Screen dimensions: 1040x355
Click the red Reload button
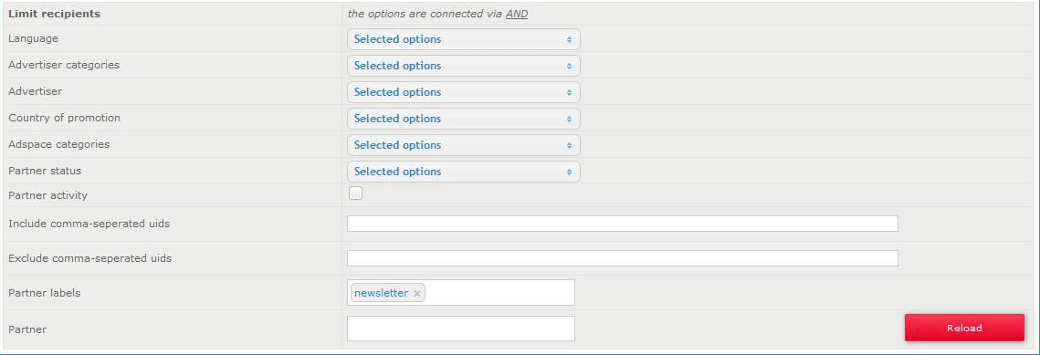pyautogui.click(x=964, y=328)
